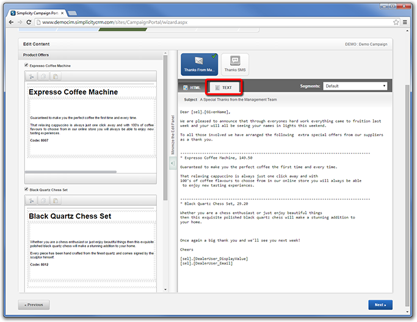
Task: Click the [sel].[DealerUser_Email] merge field line
Action: tap(206, 263)
